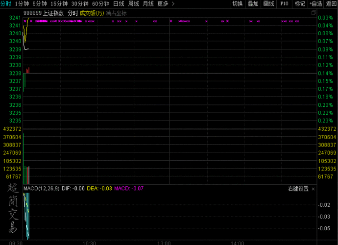Switch to the 60分钟 period tab
Viewport: 338px width, 245px height.
100,4
